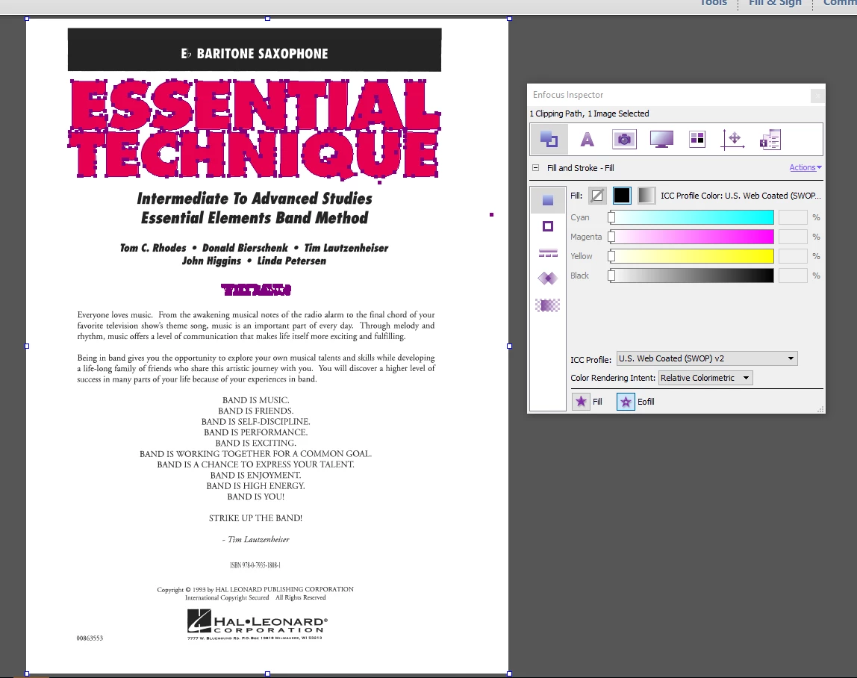This screenshot has width=857, height=678.
Task: Choose the gradient fill button
Action: pos(646,195)
